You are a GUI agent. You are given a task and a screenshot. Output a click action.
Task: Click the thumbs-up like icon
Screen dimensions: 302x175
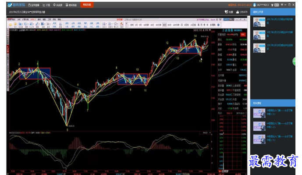[238, 12]
